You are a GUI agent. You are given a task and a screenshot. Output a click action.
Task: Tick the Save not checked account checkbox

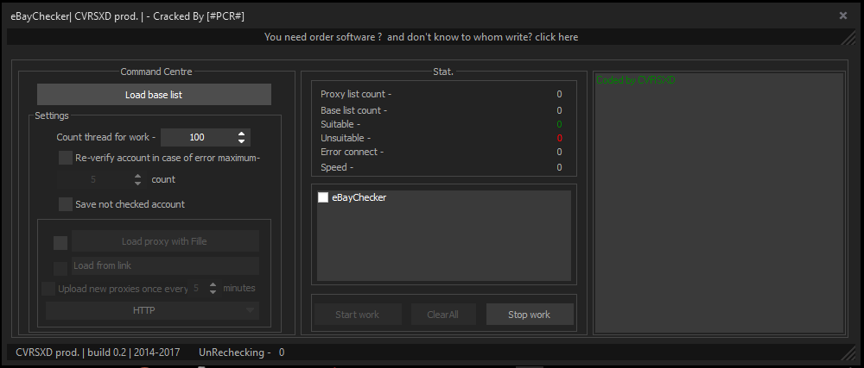click(x=66, y=204)
